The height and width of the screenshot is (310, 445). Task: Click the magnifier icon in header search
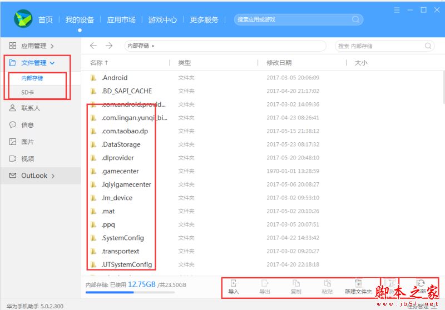[355, 19]
